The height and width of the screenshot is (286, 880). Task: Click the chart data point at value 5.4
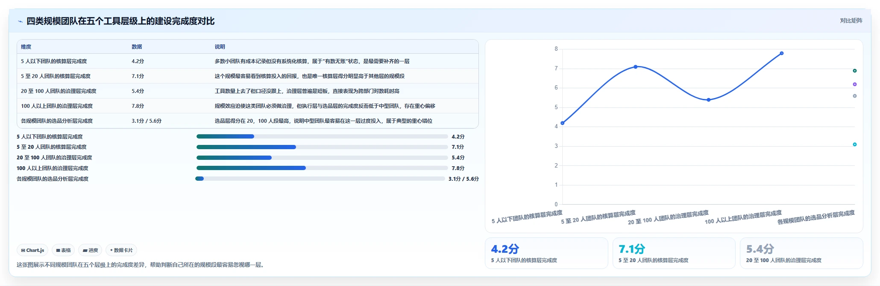click(708, 100)
